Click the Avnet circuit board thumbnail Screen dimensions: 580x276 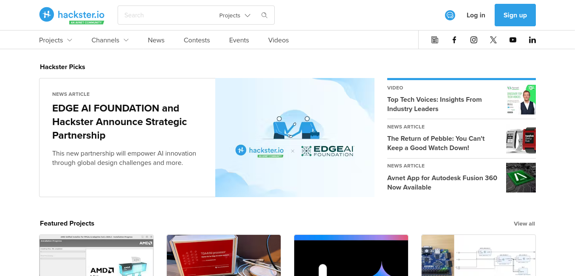pos(521,178)
